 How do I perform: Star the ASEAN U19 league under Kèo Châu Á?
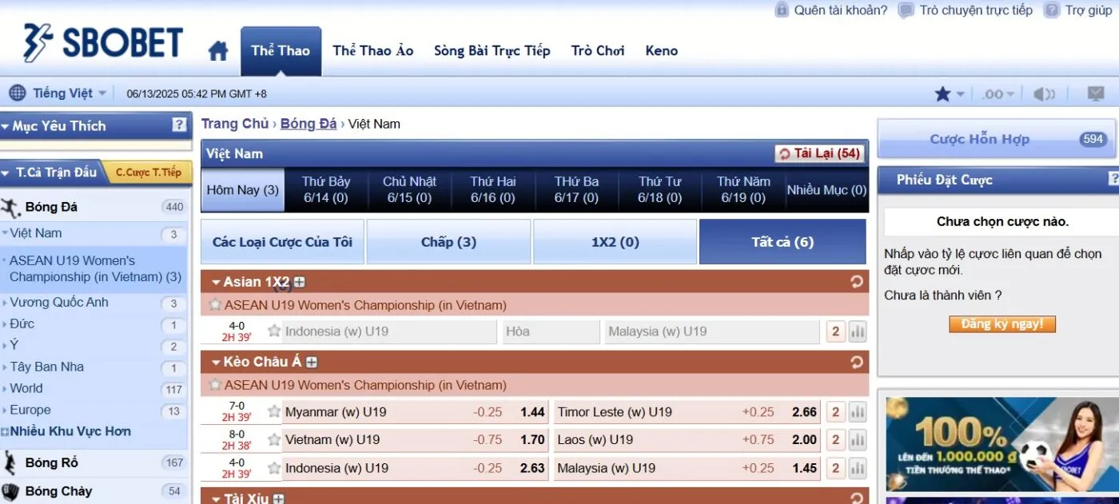point(214,385)
